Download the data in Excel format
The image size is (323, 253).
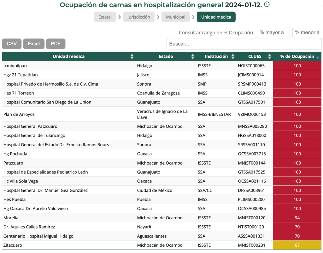click(33, 44)
